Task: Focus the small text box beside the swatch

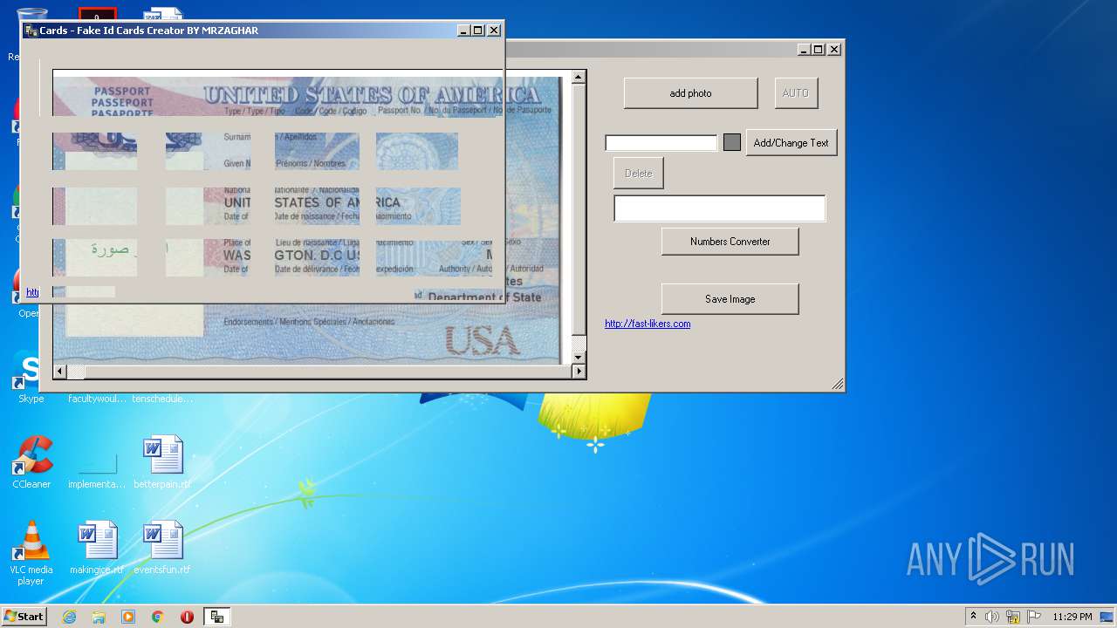Action: 661,143
